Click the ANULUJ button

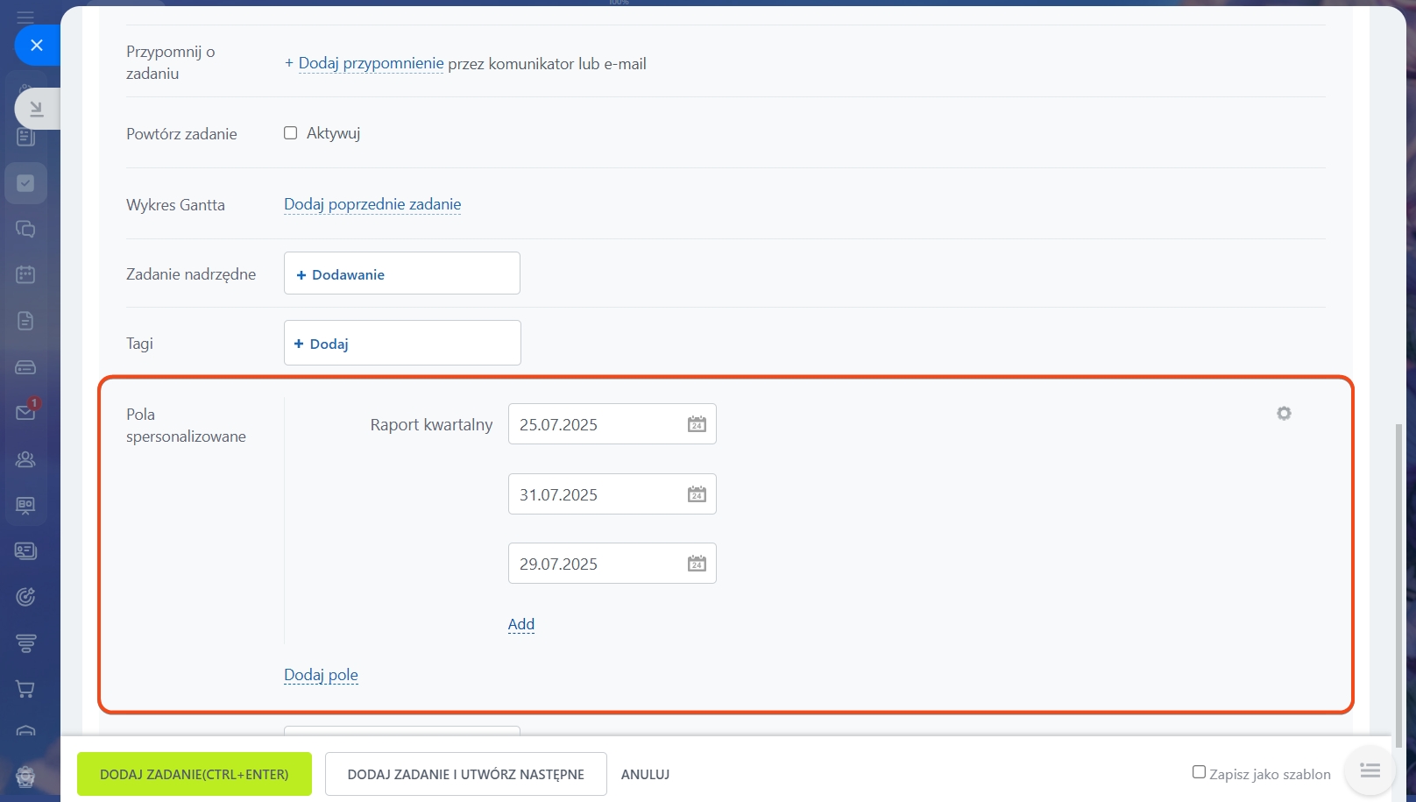[x=646, y=775]
